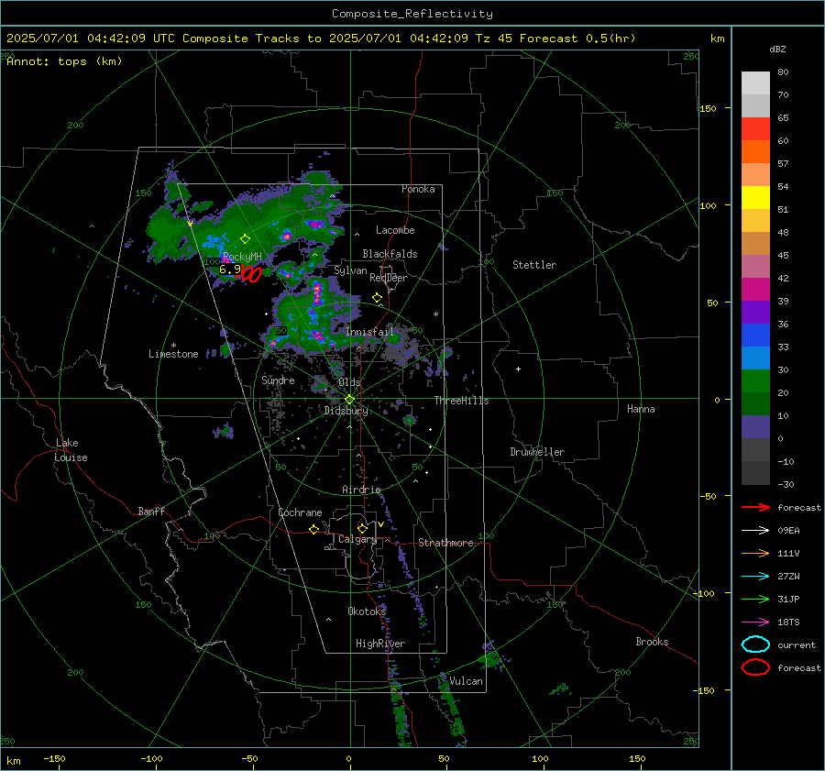The height and width of the screenshot is (771, 825).
Task: Click the yellow radar-center diamond at Didsbury
Action: point(349,400)
